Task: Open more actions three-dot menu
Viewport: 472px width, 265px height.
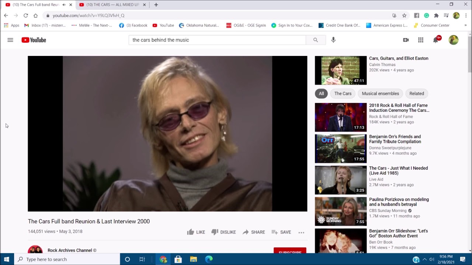Action: (x=301, y=232)
